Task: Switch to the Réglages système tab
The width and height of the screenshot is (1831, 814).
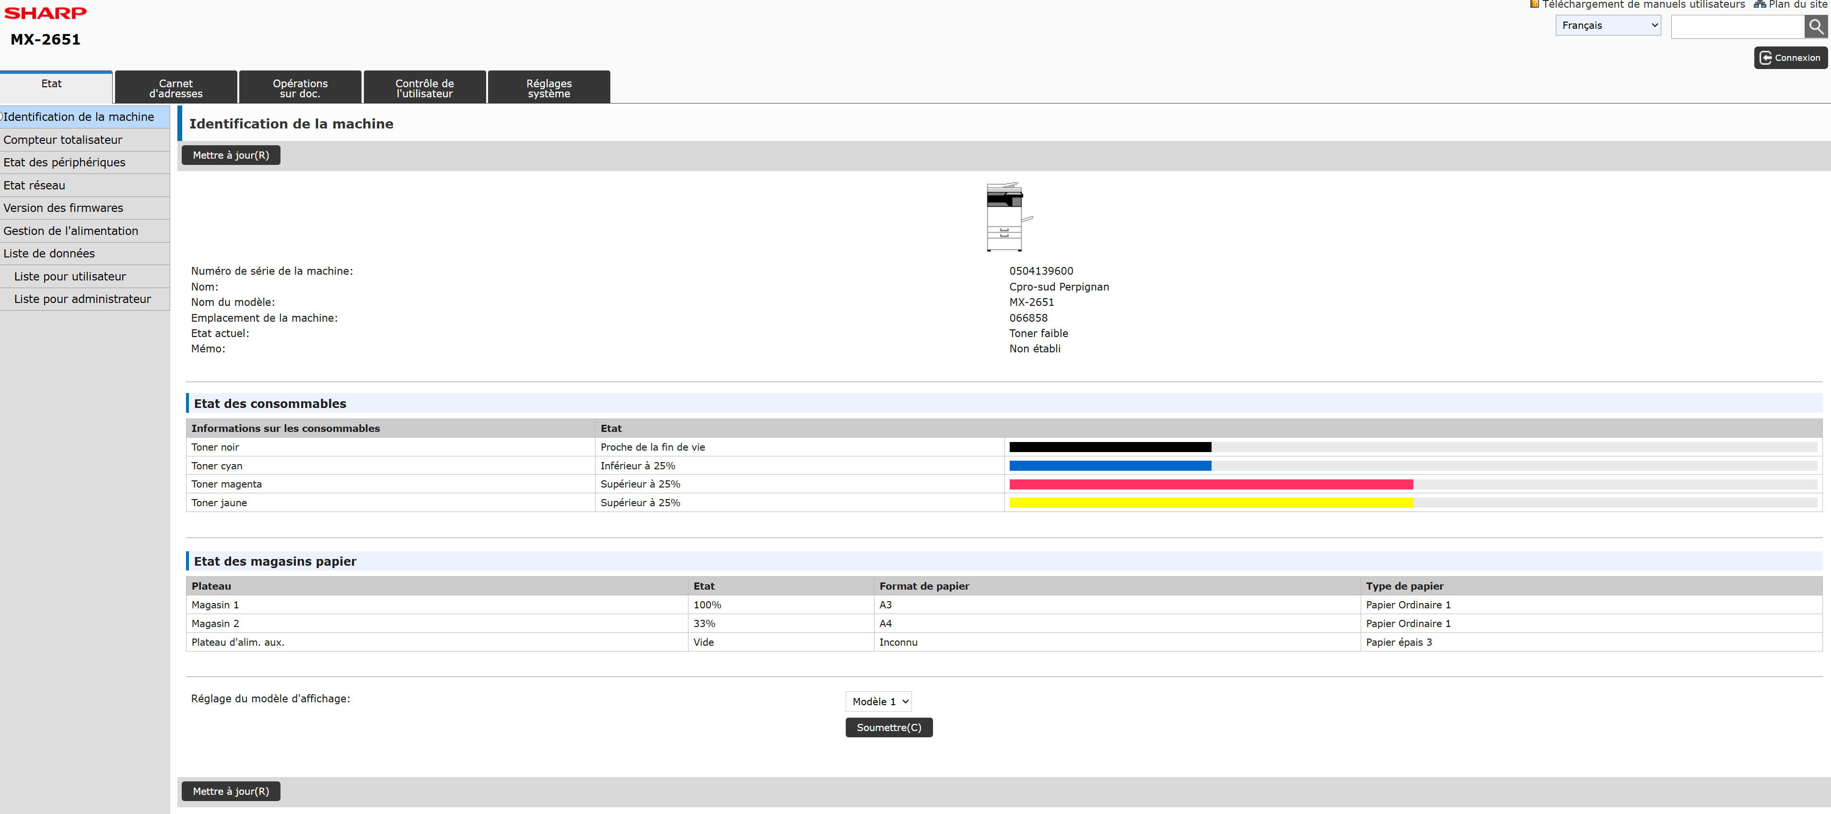Action: (549, 88)
